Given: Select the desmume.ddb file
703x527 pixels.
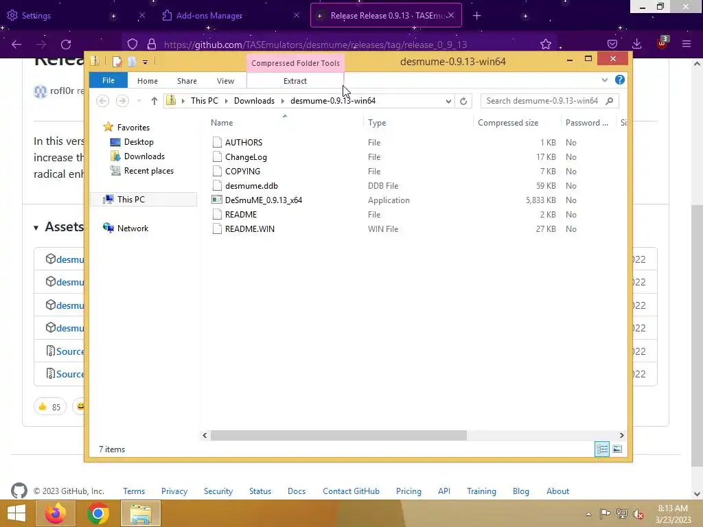Looking at the screenshot, I should 251,185.
